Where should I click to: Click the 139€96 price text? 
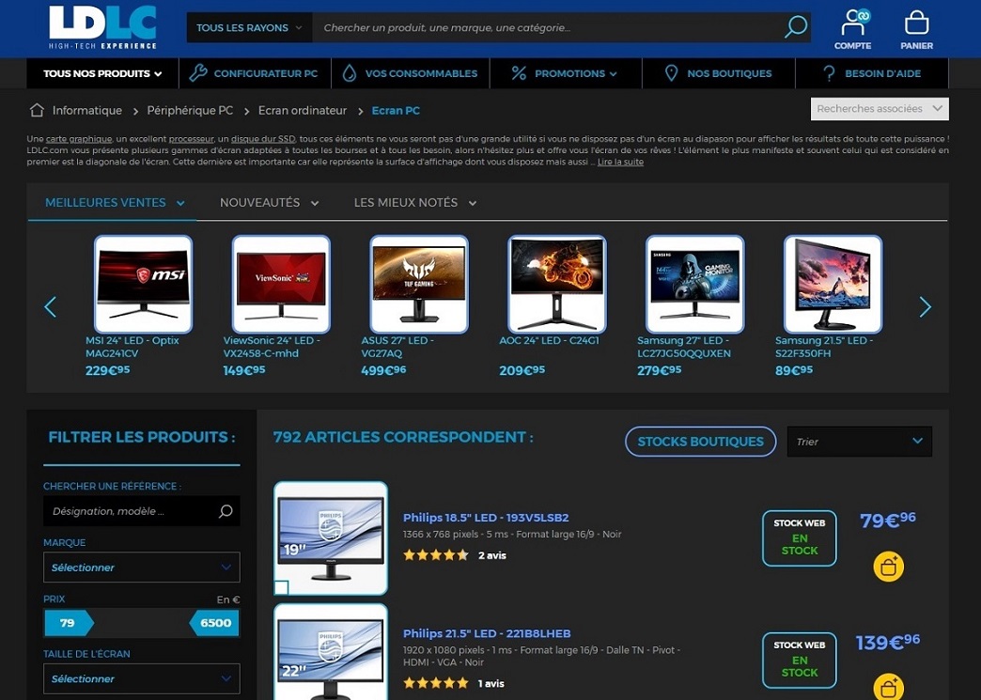[x=888, y=642]
